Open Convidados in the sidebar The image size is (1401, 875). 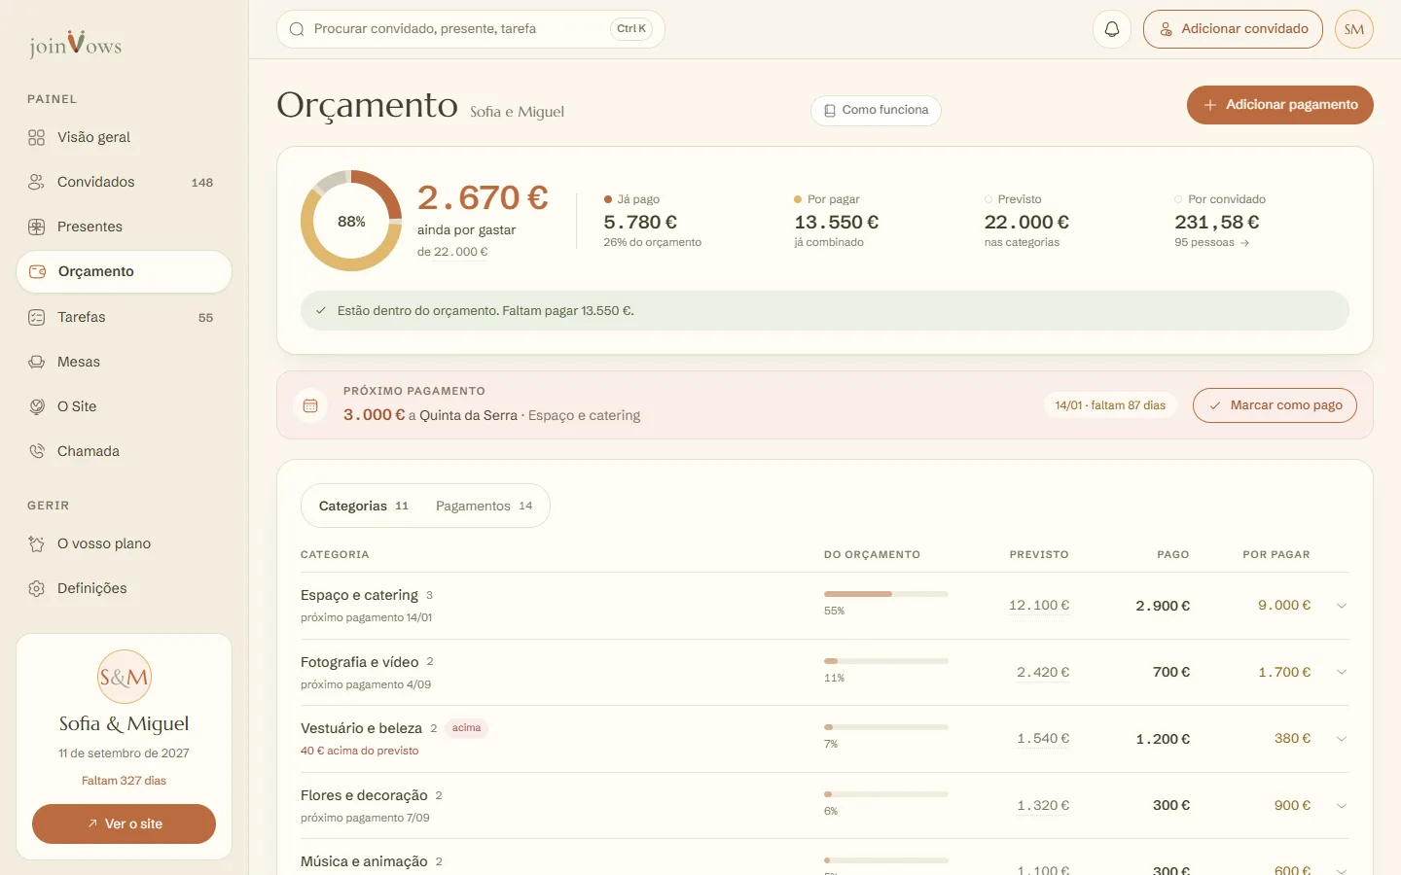pyautogui.click(x=124, y=182)
